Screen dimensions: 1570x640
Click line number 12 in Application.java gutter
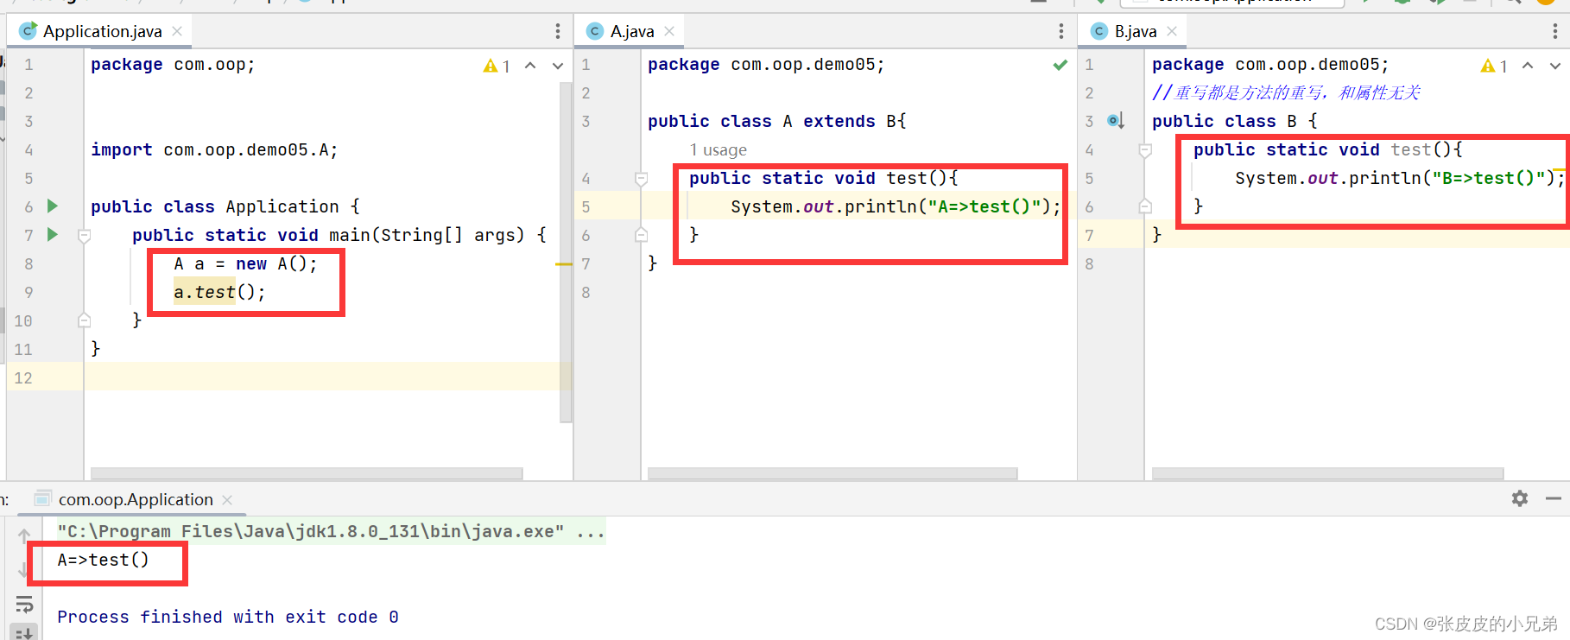(23, 378)
